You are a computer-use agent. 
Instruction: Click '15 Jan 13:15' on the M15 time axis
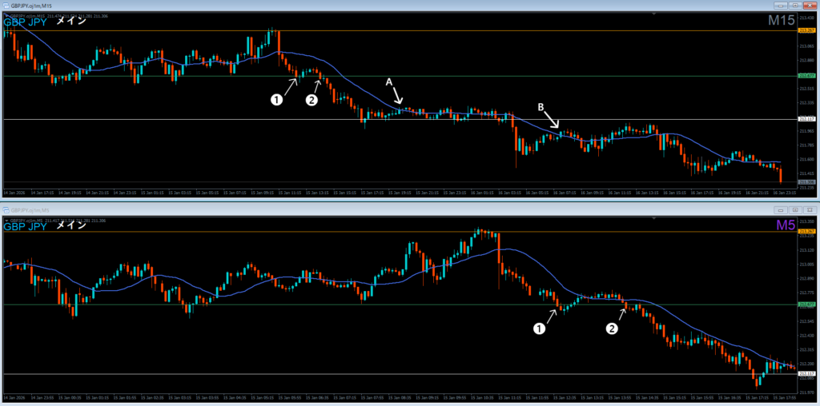pos(316,193)
